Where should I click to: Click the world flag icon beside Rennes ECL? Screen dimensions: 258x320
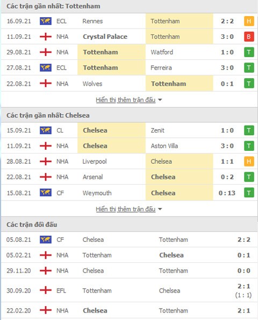click(46, 21)
